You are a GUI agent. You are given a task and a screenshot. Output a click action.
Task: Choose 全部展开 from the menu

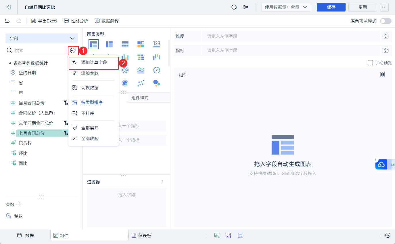click(x=94, y=128)
